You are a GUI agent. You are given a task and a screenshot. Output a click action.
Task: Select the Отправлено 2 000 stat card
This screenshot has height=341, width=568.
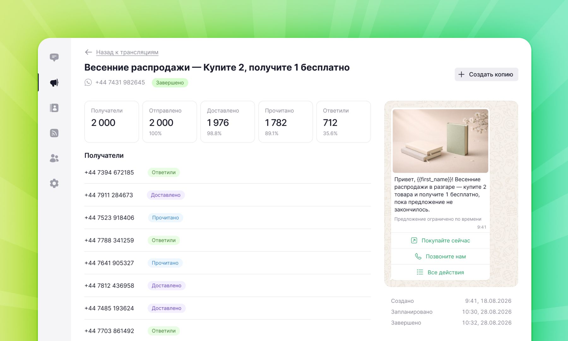click(169, 122)
